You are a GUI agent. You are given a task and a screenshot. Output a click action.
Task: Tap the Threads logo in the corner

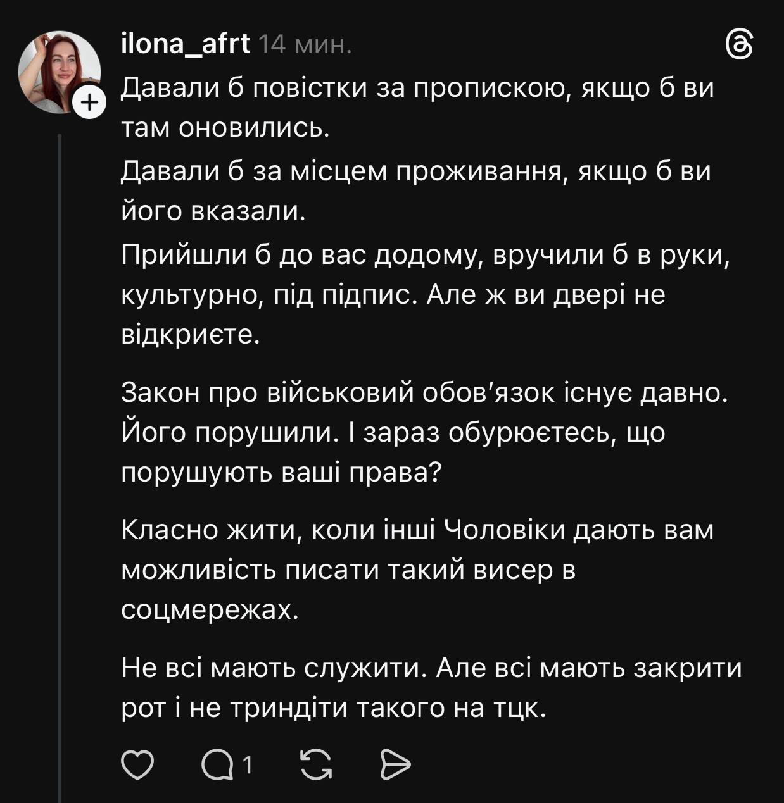coord(739,46)
